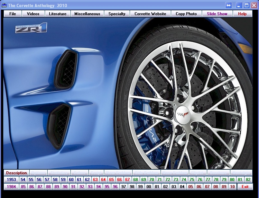This screenshot has height=198, width=259.
Task: Choose model year 90
Action: coord(65,187)
